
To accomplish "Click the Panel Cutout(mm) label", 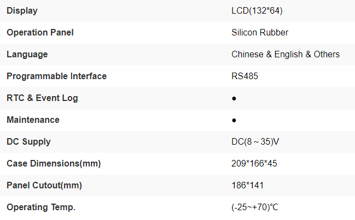I will [x=44, y=186].
